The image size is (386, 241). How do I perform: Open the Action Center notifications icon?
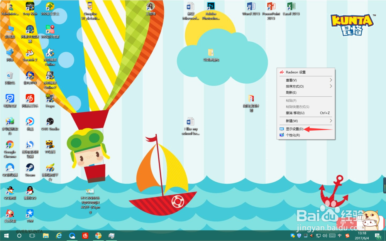(378, 236)
